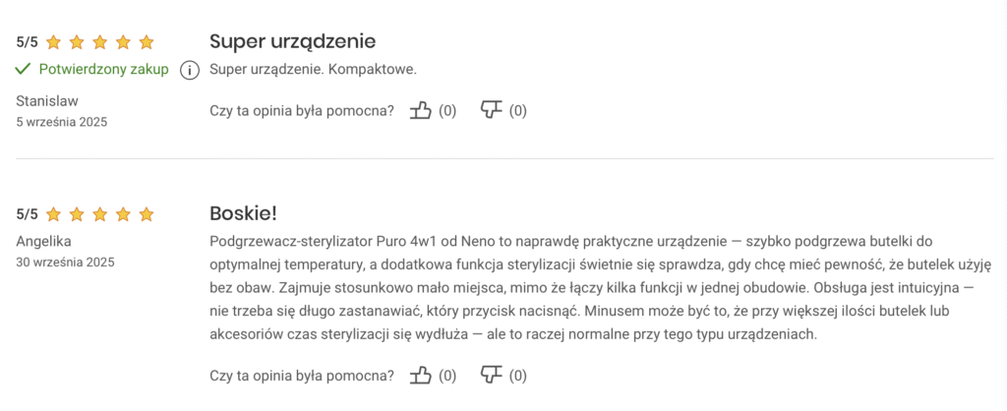1007x411 pixels.
Task: Click the date "5 września 2025"
Action: pyautogui.click(x=62, y=122)
